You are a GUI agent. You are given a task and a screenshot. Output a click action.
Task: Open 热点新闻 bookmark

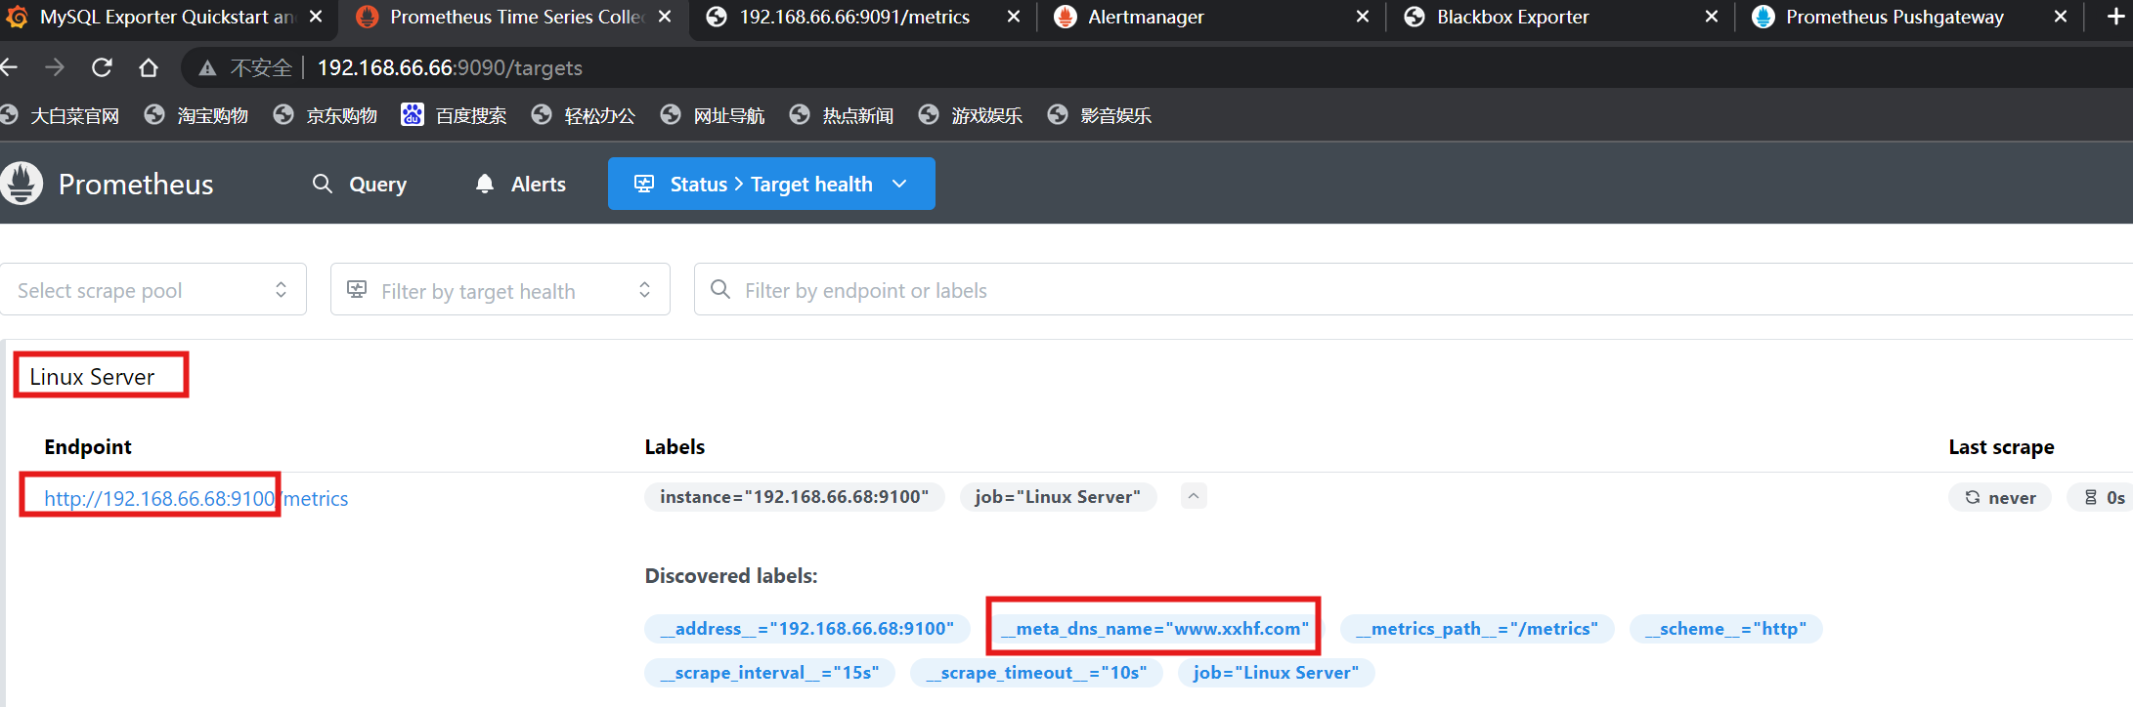click(x=842, y=115)
